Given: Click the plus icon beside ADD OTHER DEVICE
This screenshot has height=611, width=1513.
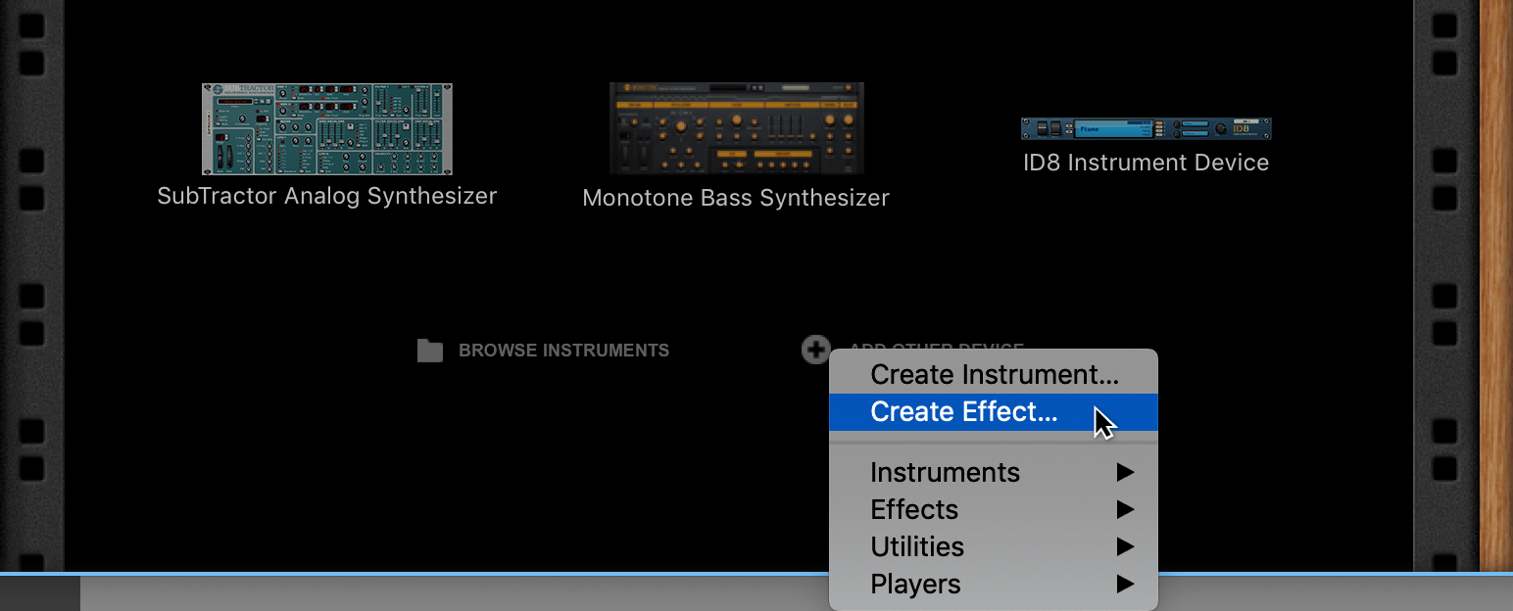Looking at the screenshot, I should click(814, 350).
